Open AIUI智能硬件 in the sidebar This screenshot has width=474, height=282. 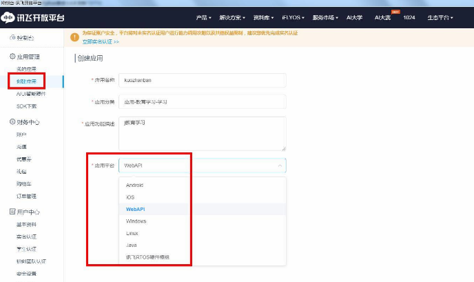[31, 94]
